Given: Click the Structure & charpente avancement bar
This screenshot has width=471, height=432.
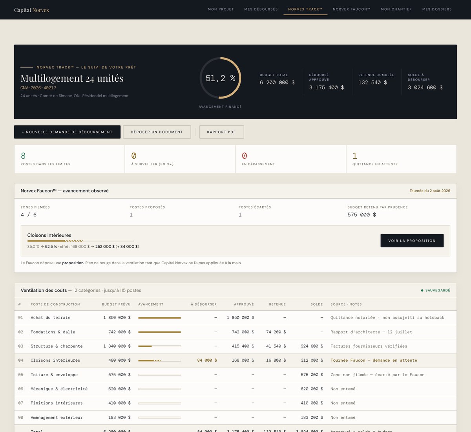Looking at the screenshot, I should [x=160, y=346].
